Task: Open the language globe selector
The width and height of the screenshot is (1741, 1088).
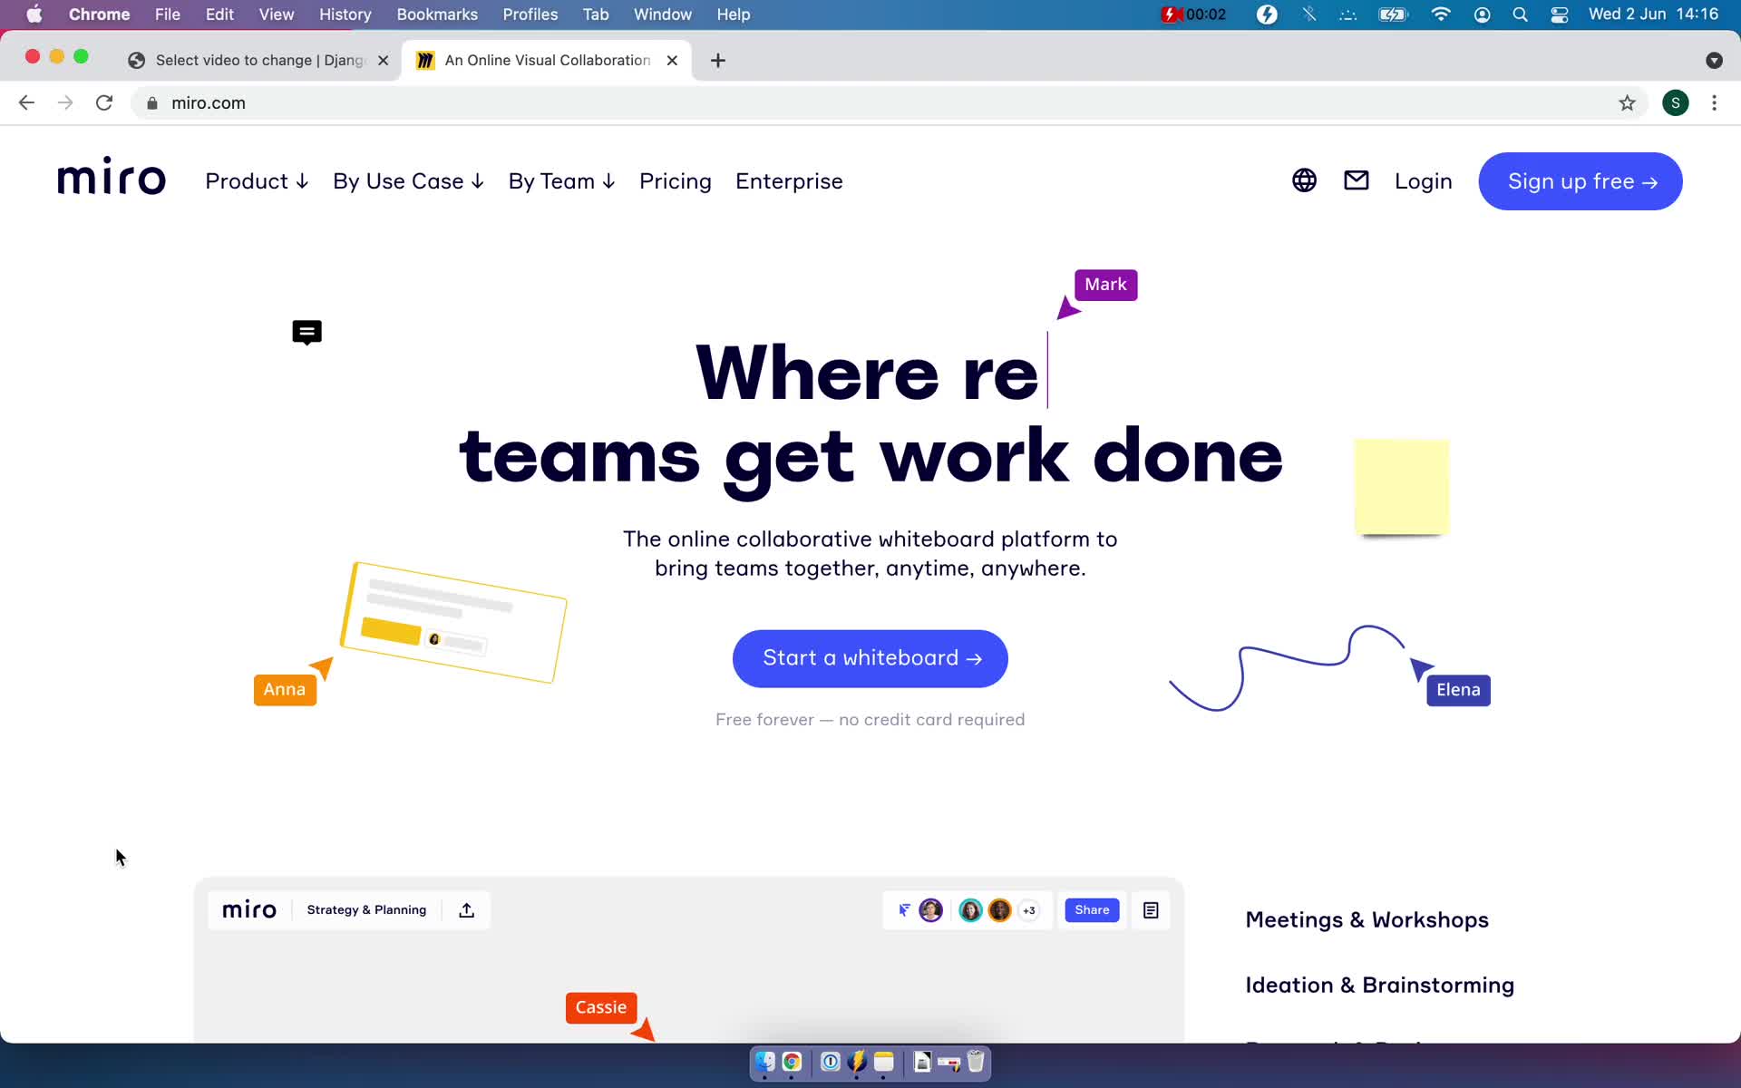Action: point(1304,180)
